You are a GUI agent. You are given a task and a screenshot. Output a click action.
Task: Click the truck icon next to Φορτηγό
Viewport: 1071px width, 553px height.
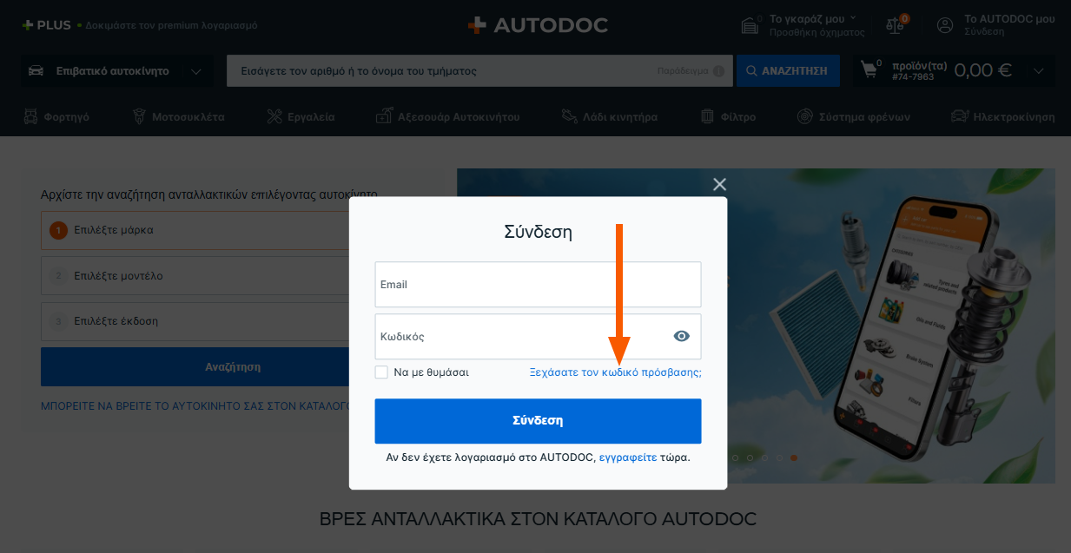pos(30,116)
